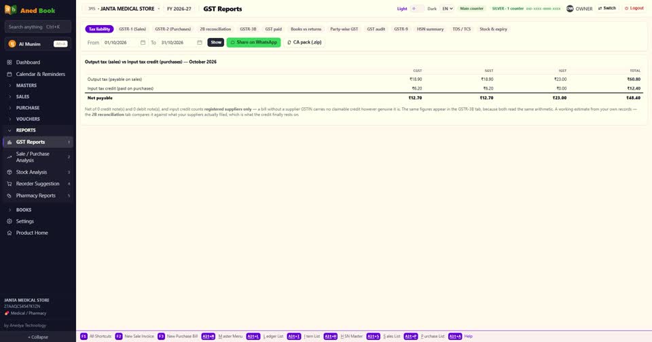Switch to the Party-wise GST tab
Image resolution: width=652 pixels, height=342 pixels.
click(344, 29)
